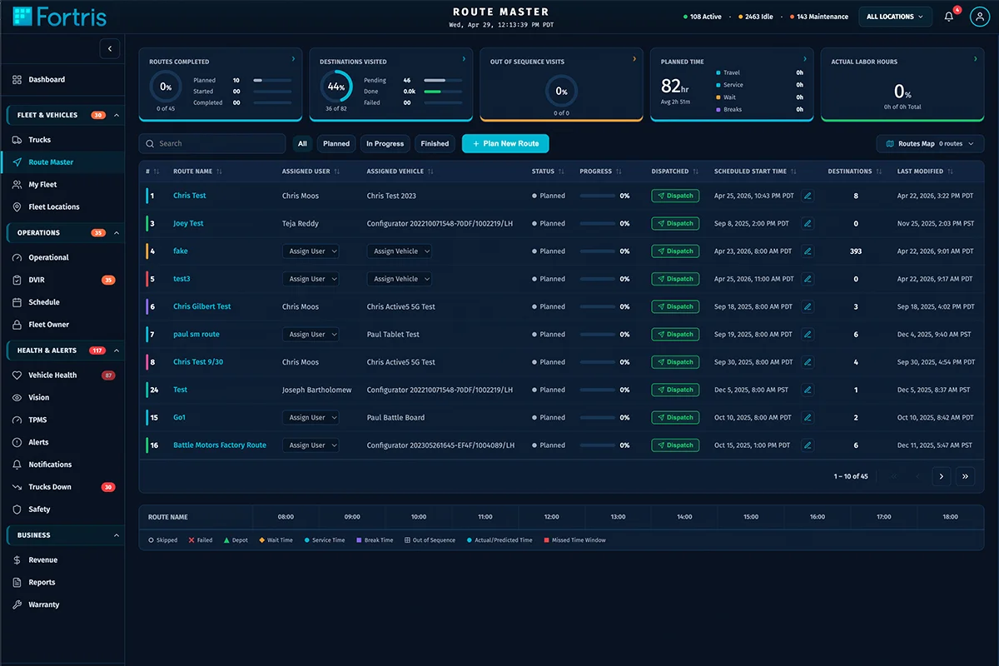Collapse the sidebar with the arrow button
The height and width of the screenshot is (666, 999).
tap(110, 48)
